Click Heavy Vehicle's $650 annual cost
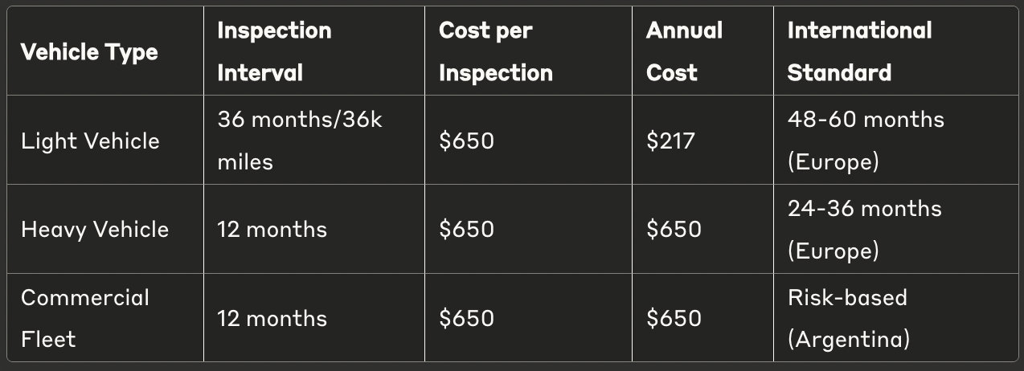The width and height of the screenshot is (1024, 371). [x=674, y=230]
